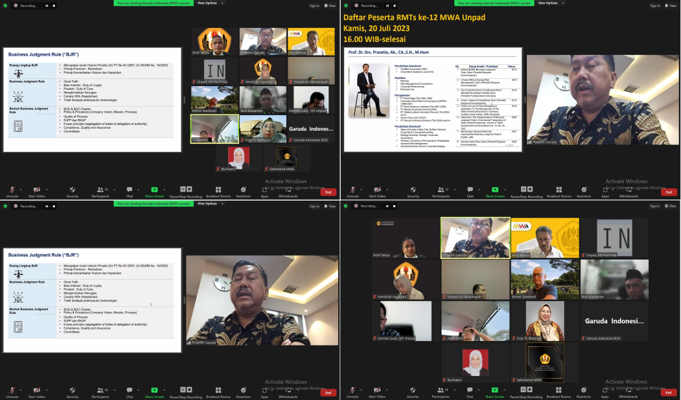The width and height of the screenshot is (681, 400).
Task: Click Sign in at top-right window's title bar
Action: coord(655,6)
